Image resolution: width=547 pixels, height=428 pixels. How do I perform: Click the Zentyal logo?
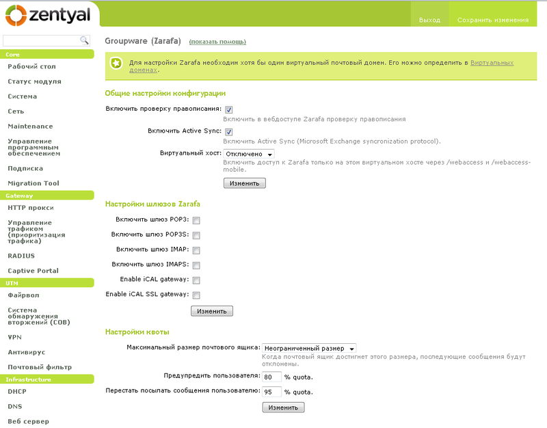(x=48, y=15)
